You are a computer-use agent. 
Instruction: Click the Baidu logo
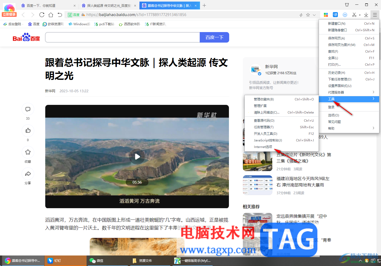pyautogui.click(x=26, y=37)
